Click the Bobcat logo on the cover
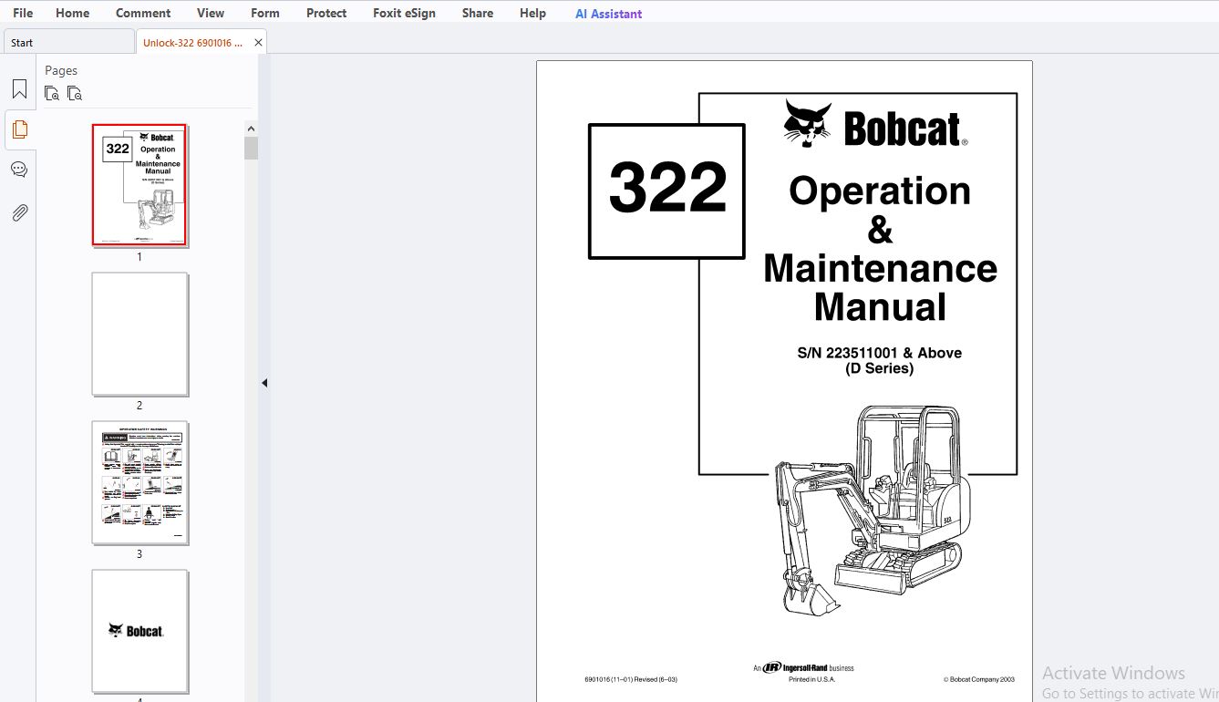The height and width of the screenshot is (702, 1219). 875,125
